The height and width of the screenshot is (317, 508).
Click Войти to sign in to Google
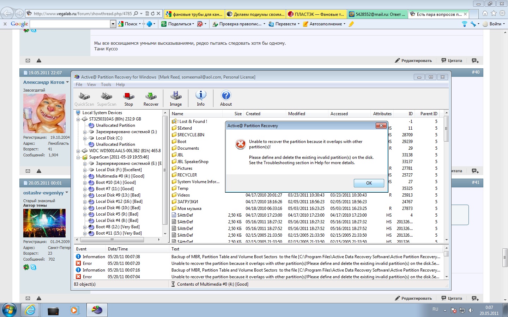493,24
